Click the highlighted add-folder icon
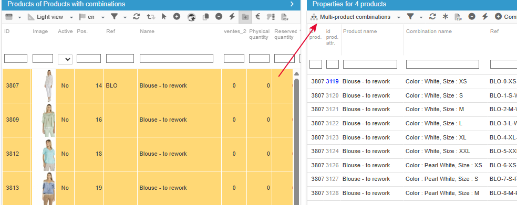 pyautogui.click(x=245, y=17)
